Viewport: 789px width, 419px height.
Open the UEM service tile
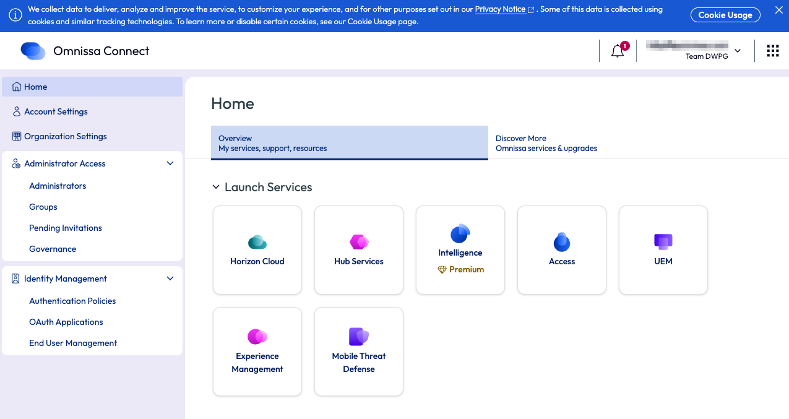(663, 250)
